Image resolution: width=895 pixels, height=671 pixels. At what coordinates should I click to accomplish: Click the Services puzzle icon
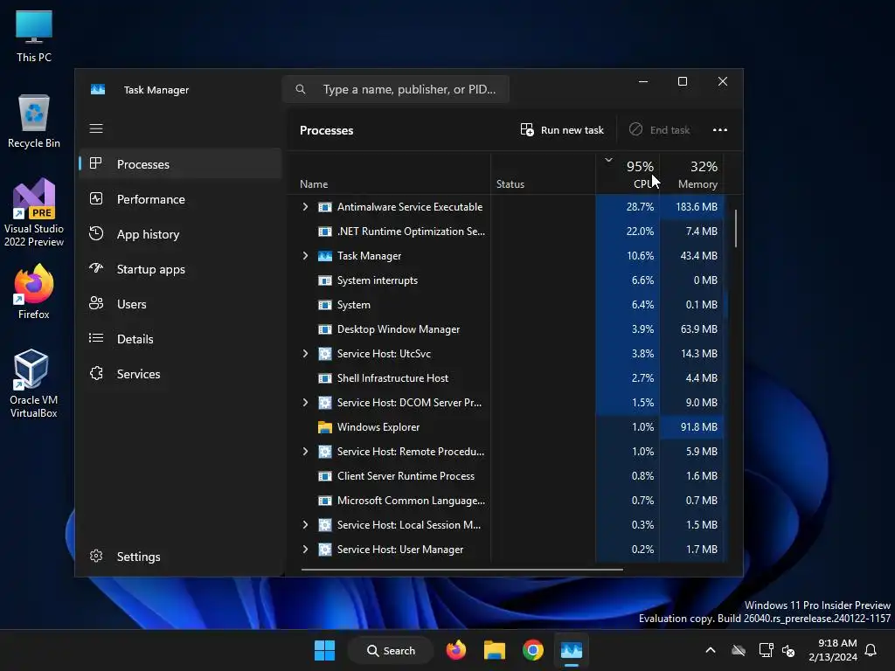96,373
